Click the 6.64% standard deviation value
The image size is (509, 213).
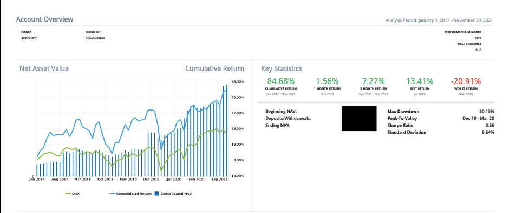pyautogui.click(x=488, y=132)
